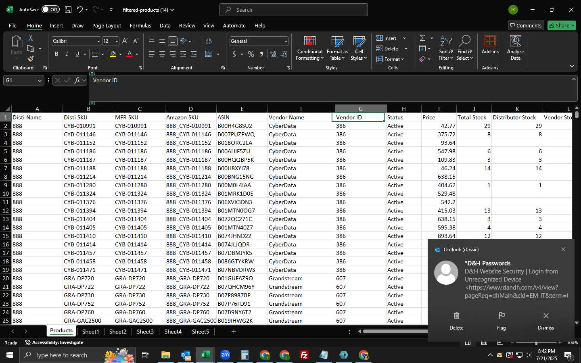Click the green Share button

pyautogui.click(x=562, y=25)
